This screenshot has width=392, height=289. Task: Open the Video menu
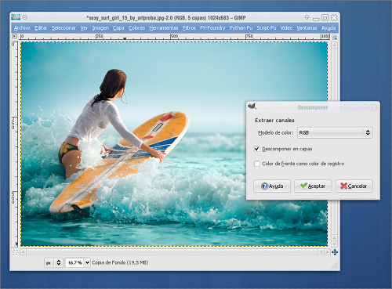[x=286, y=28]
